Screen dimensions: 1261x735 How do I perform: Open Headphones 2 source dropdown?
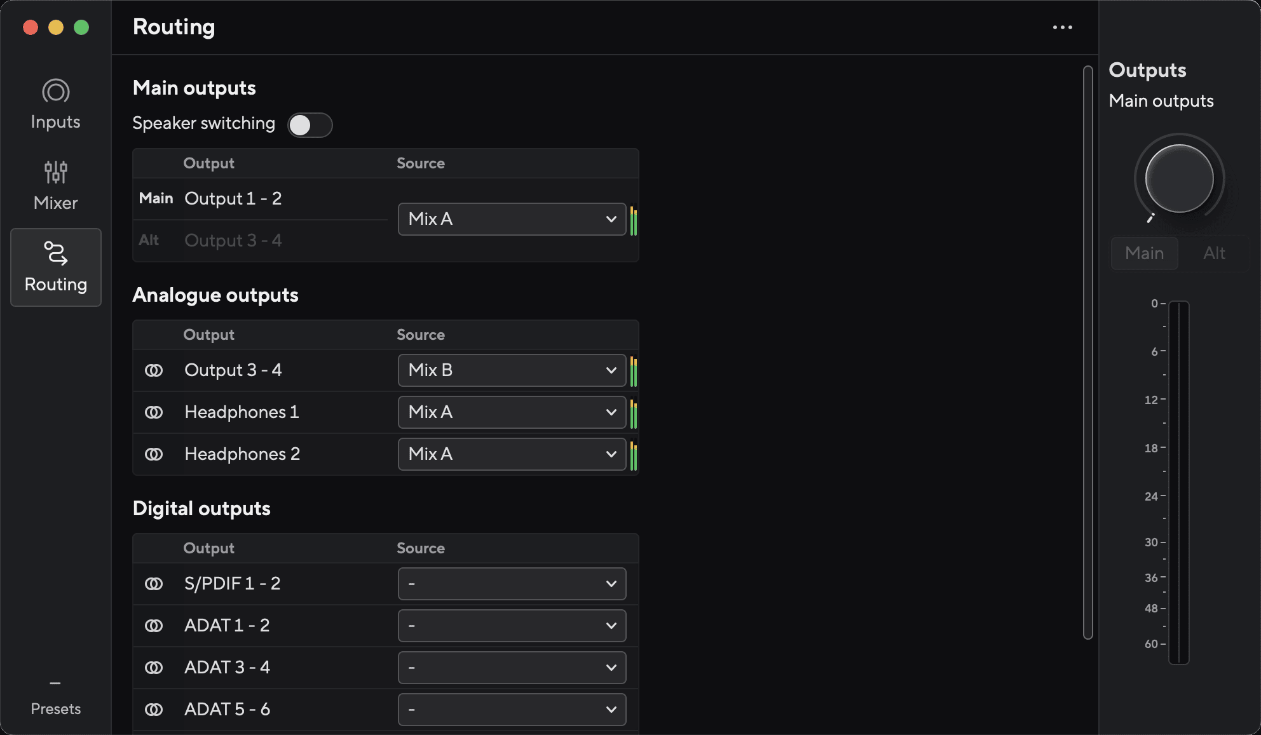pos(512,454)
